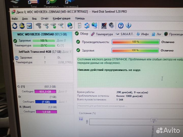Switch to the Инфо tab
183x137 pixels.
[143, 34]
